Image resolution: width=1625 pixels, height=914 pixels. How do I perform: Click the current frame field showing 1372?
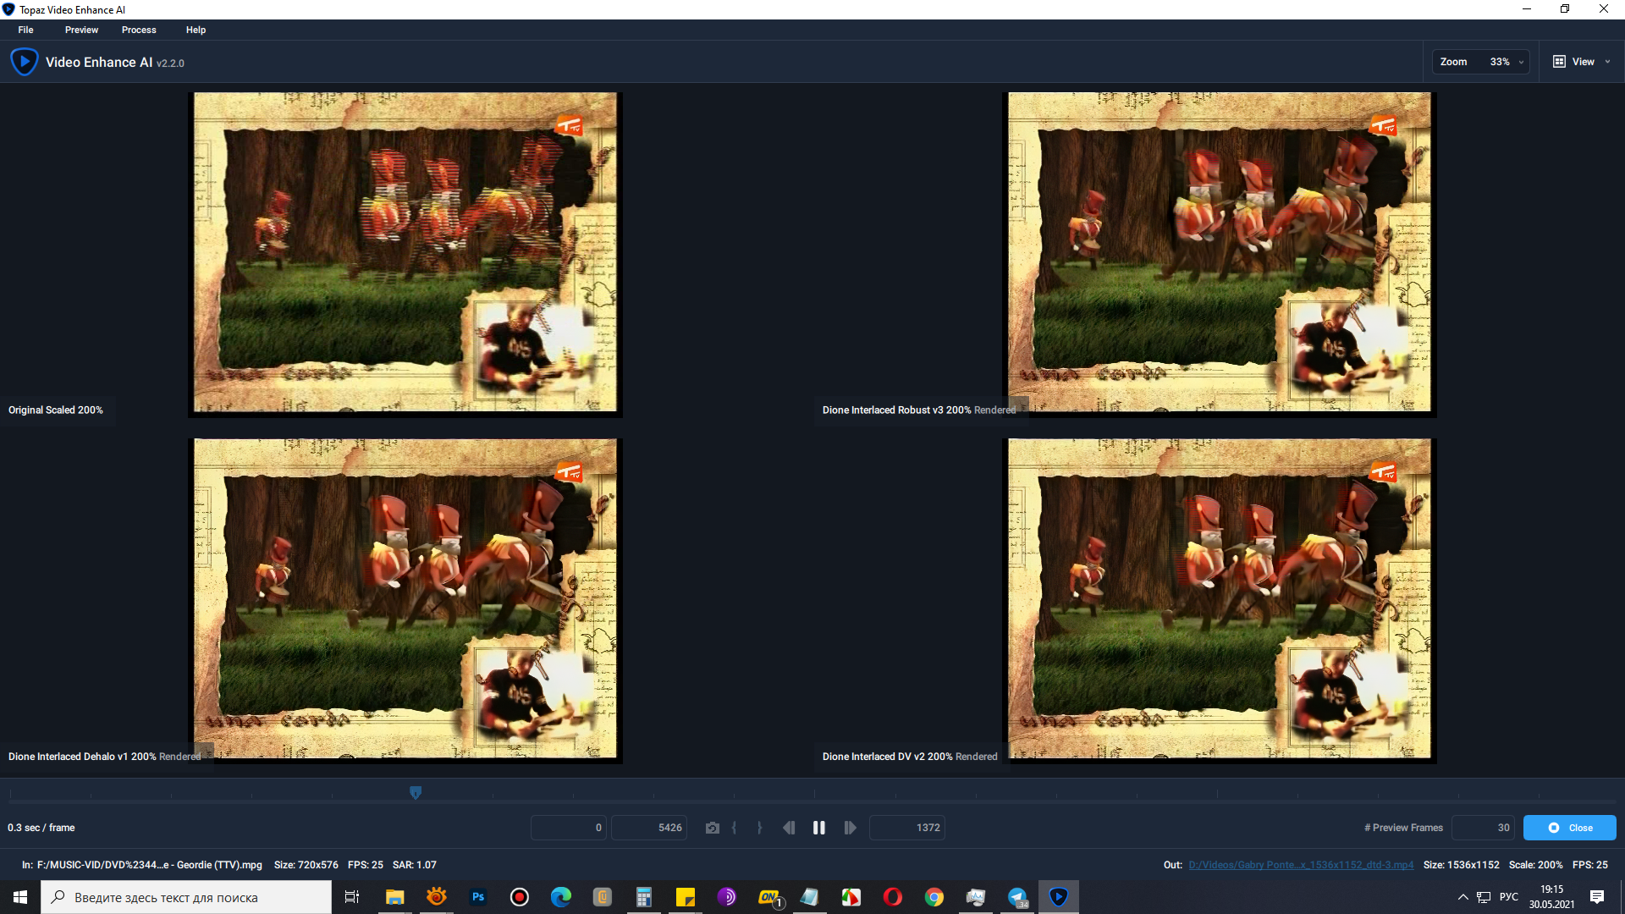(x=907, y=828)
